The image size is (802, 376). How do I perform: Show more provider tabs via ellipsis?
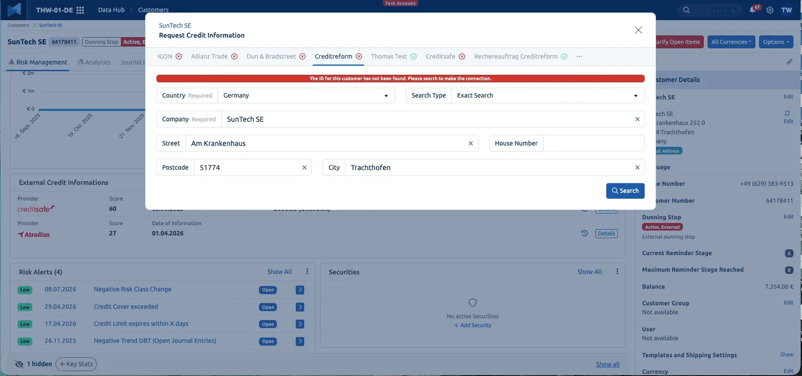pos(579,57)
